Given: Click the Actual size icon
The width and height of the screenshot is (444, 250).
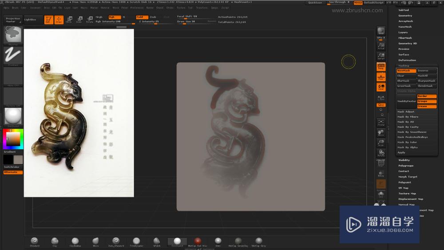Looking at the screenshot, I should point(381,46).
